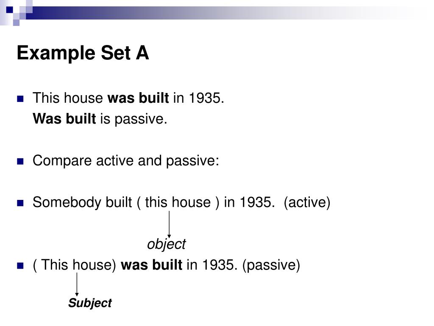Click the arrow pointing to 'Subject'
The width and height of the screenshot is (434, 326).
pyautogui.click(x=77, y=285)
